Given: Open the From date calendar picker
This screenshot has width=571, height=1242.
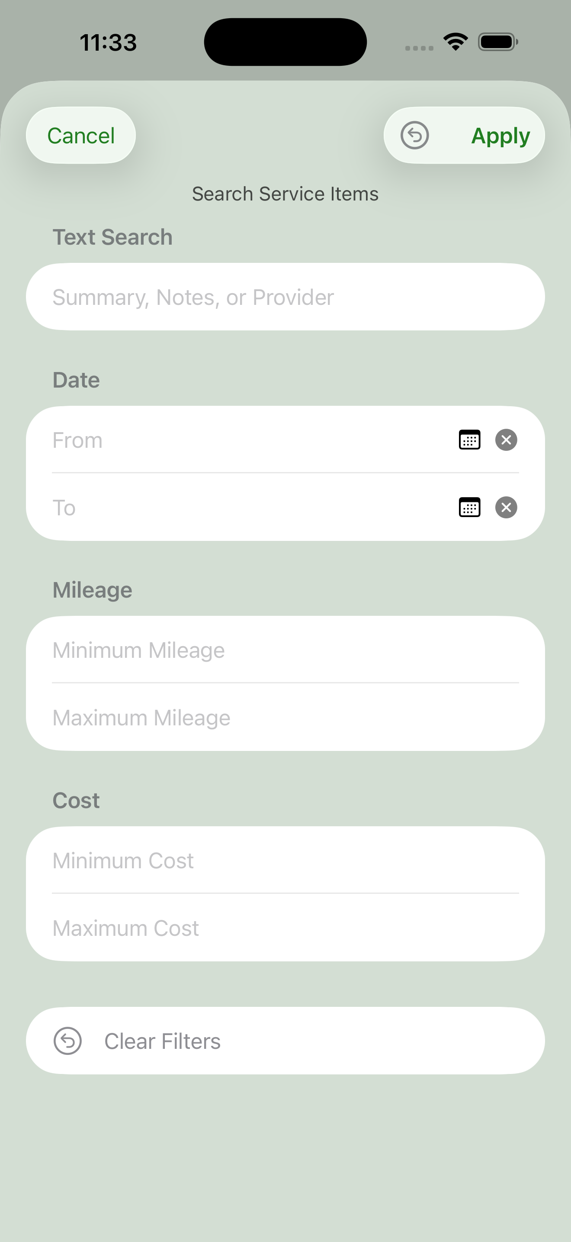Looking at the screenshot, I should [469, 440].
